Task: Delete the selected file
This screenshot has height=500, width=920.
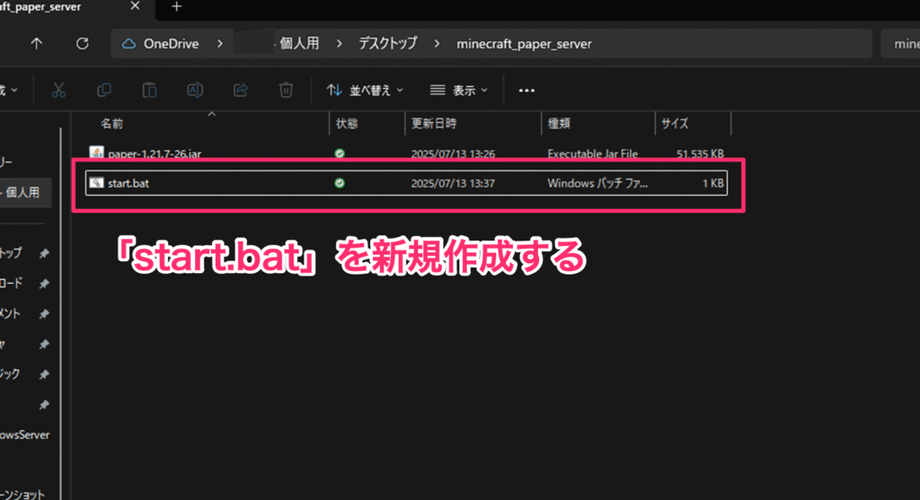Action: pos(286,91)
